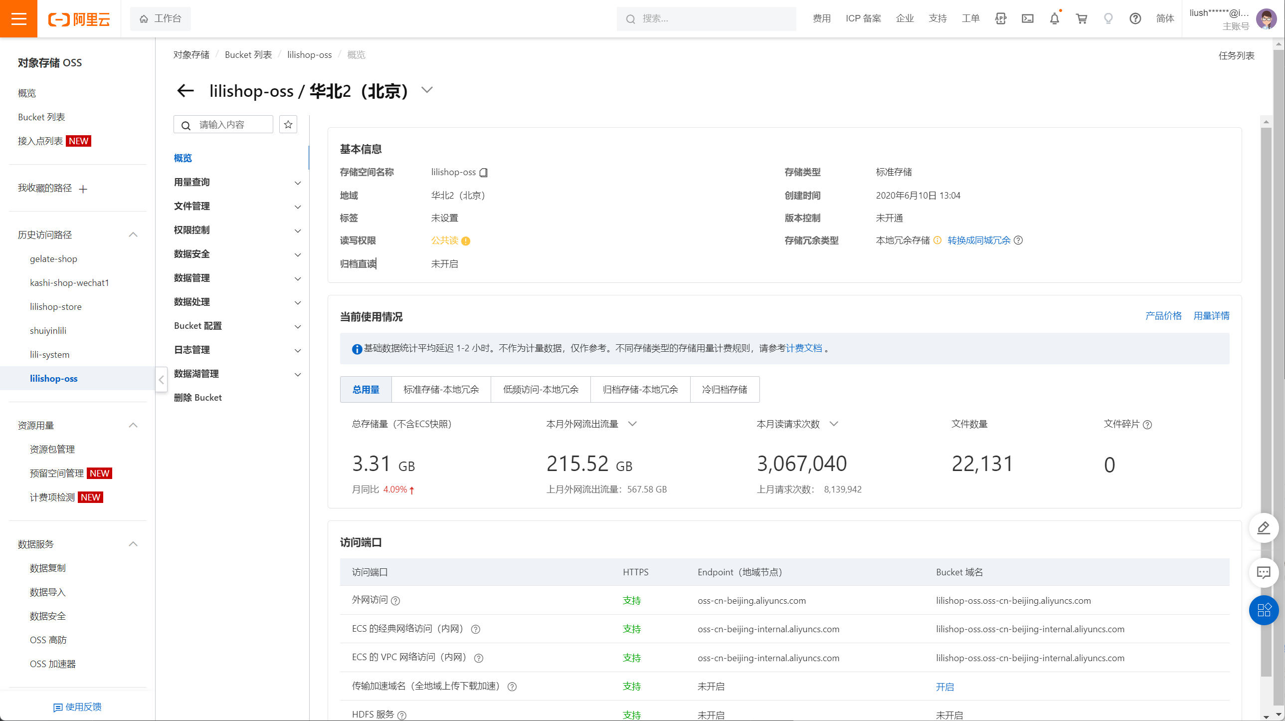Collapse 历史访问路径 section

[x=133, y=235]
